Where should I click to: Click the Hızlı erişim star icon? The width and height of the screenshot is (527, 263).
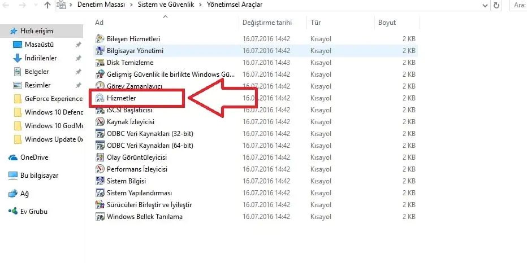click(x=14, y=31)
